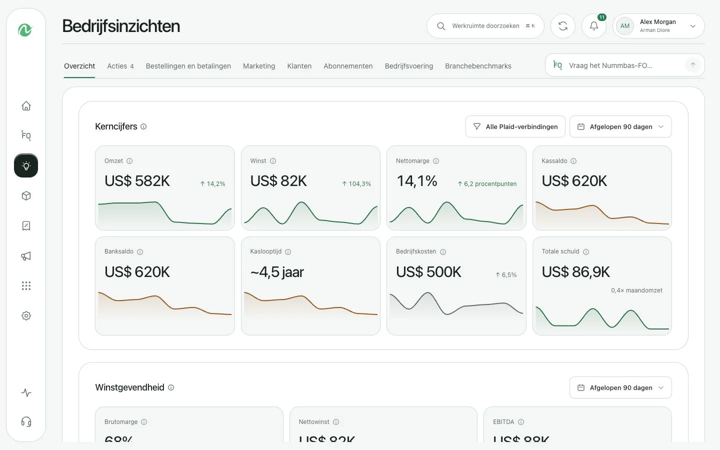
Task: Open the megaphone marketing sidebar icon
Action: coord(26,255)
